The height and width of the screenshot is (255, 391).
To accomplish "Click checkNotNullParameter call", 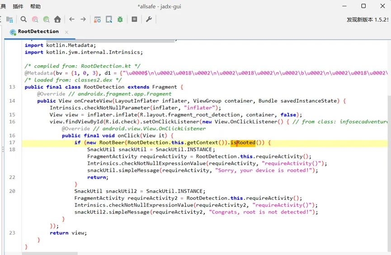I will pos(117,108).
